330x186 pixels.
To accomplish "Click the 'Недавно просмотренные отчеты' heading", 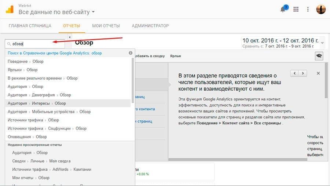I will point(35,145).
